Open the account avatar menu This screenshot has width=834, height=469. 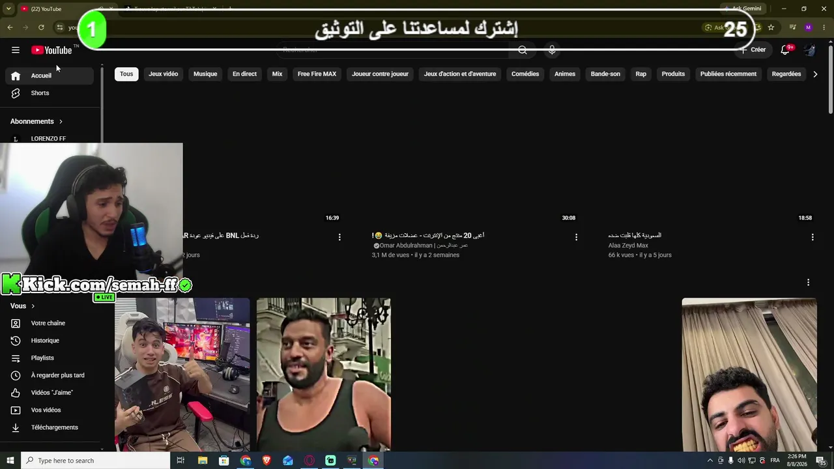point(809,50)
